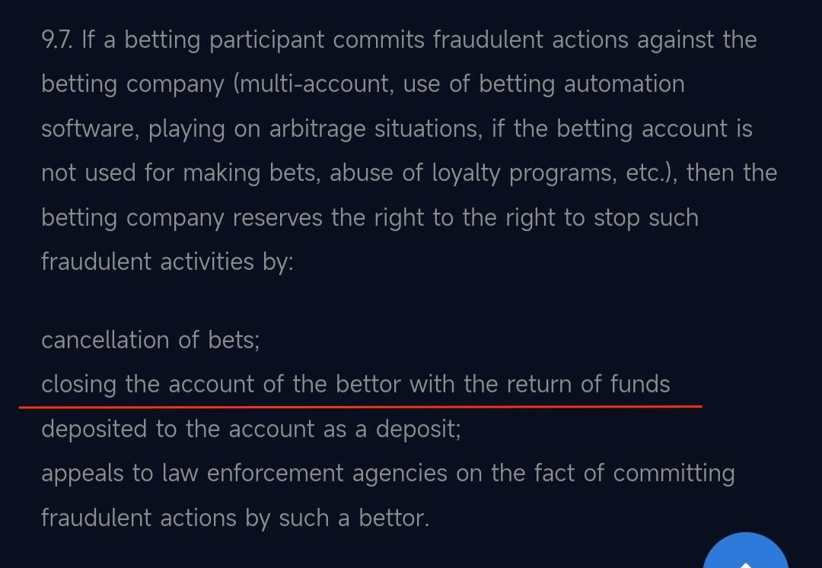
Task: Click the words "betting automation"
Action: (581, 84)
